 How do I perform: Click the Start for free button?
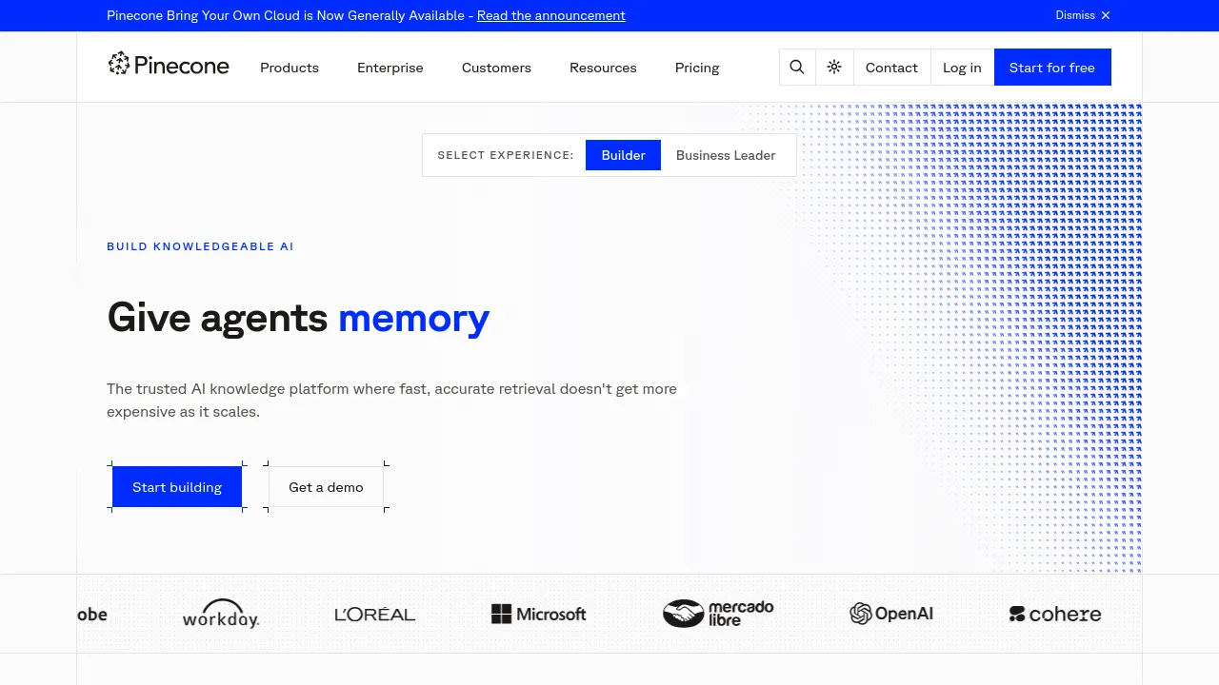[1052, 68]
